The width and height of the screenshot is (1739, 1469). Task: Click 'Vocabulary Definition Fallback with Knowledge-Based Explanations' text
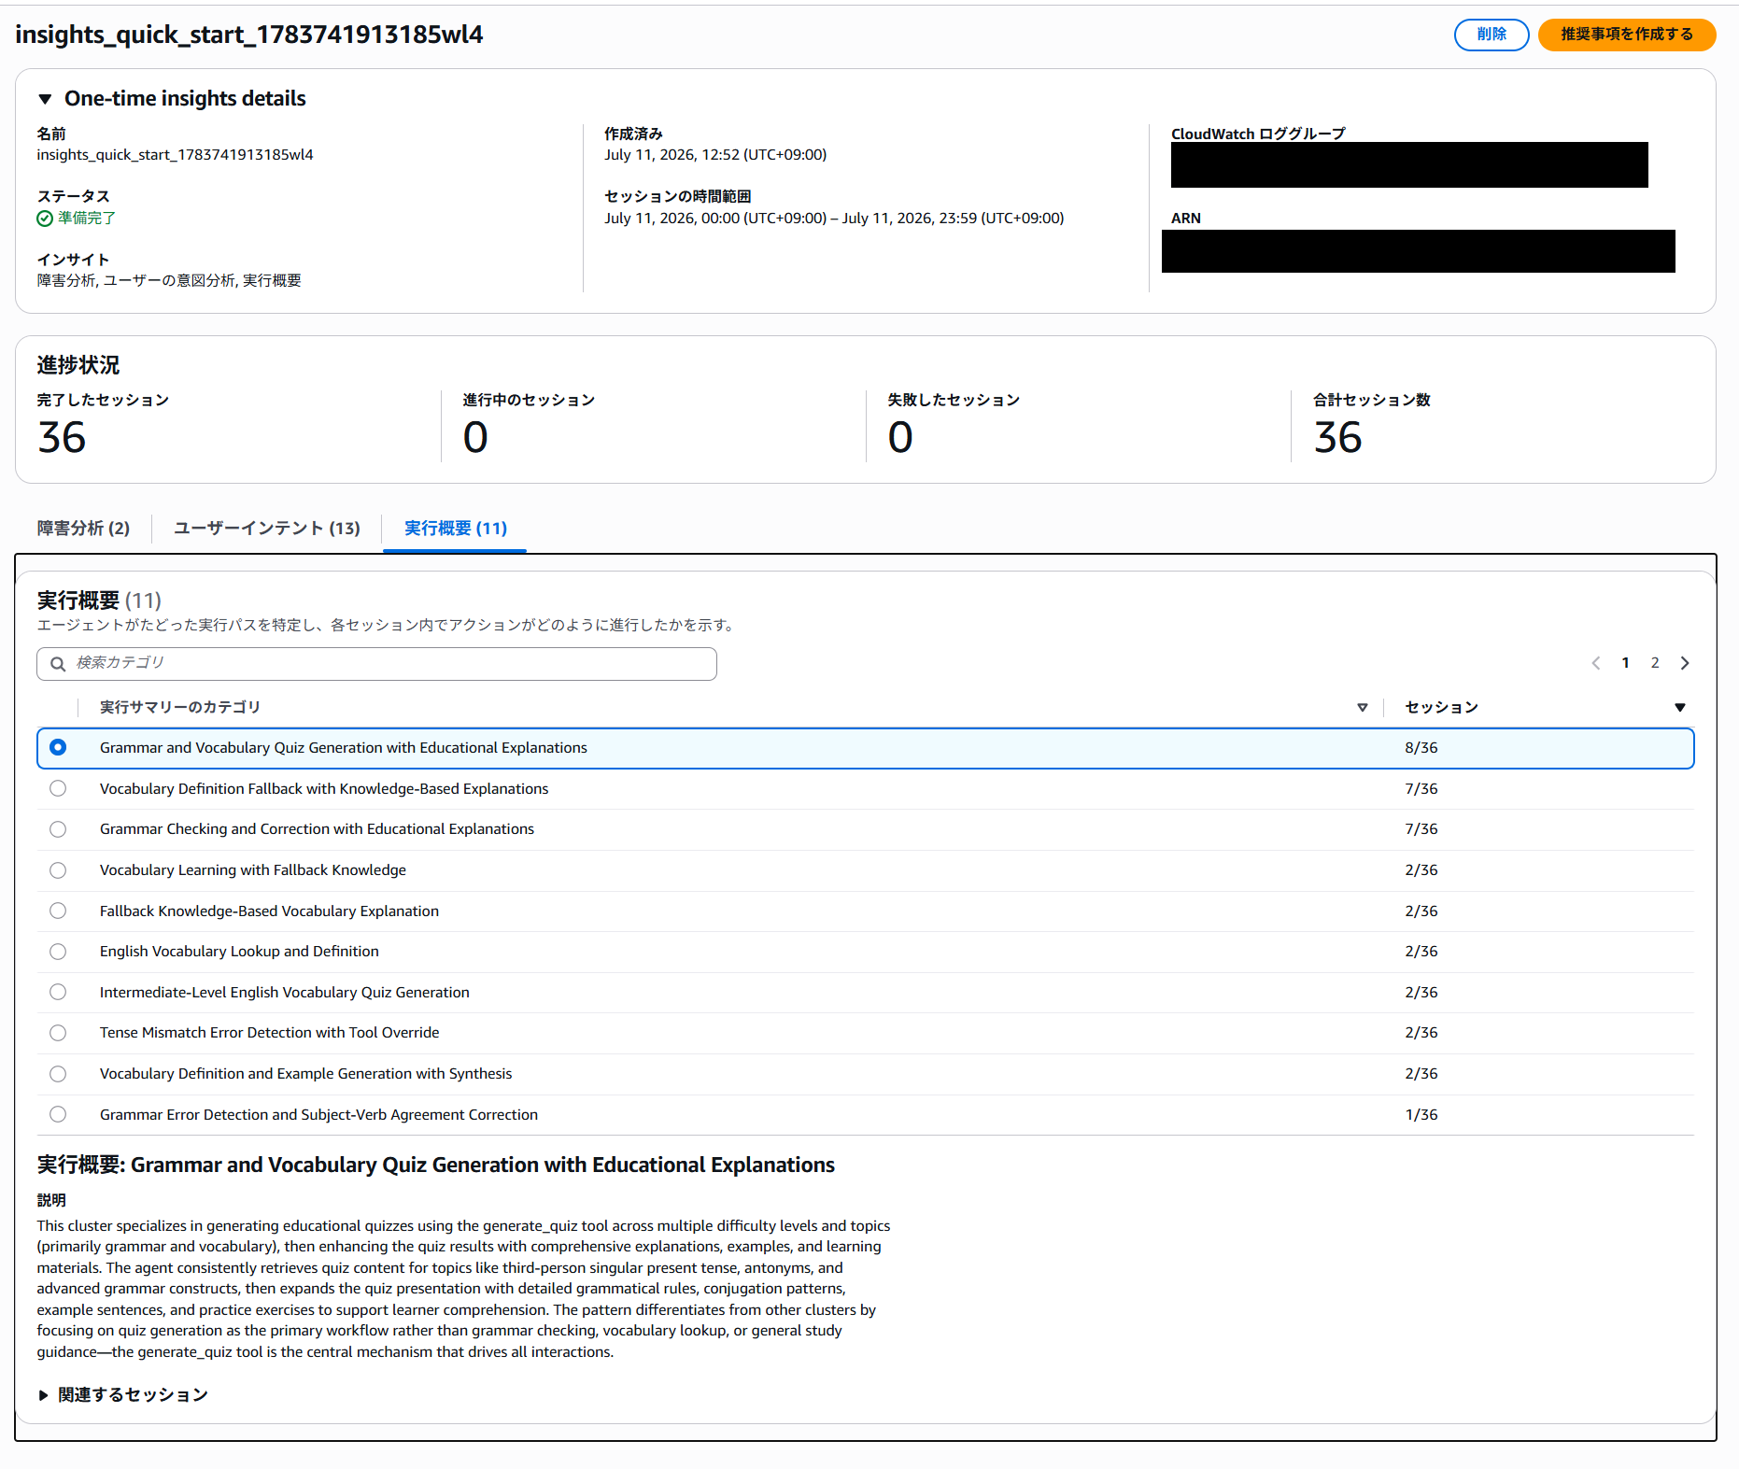(x=324, y=789)
